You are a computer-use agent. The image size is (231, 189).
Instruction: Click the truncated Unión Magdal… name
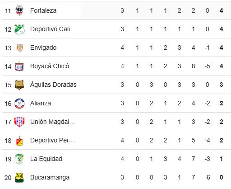[x=52, y=122]
